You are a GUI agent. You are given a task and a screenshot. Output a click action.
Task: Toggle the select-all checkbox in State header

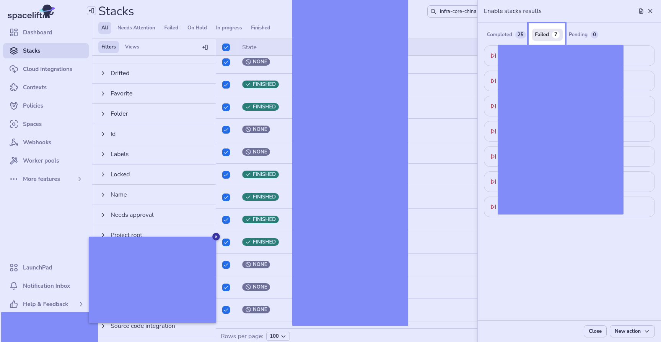click(x=226, y=47)
